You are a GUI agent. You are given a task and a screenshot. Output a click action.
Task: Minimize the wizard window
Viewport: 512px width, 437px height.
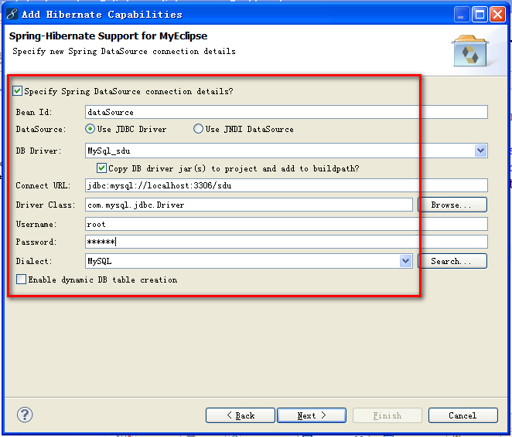(462, 15)
